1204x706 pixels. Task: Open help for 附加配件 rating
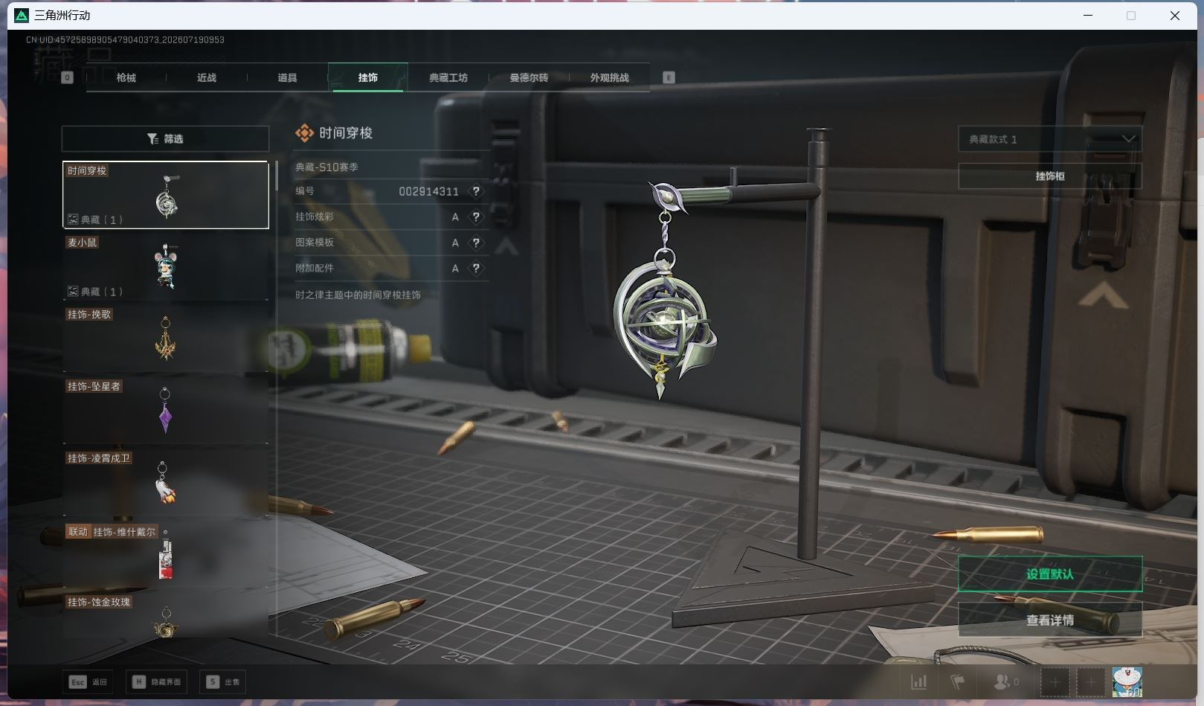pyautogui.click(x=477, y=268)
